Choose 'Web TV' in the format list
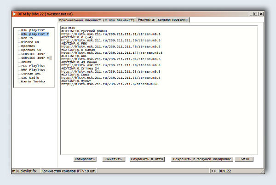The height and width of the screenshot is (185, 276). [27, 38]
